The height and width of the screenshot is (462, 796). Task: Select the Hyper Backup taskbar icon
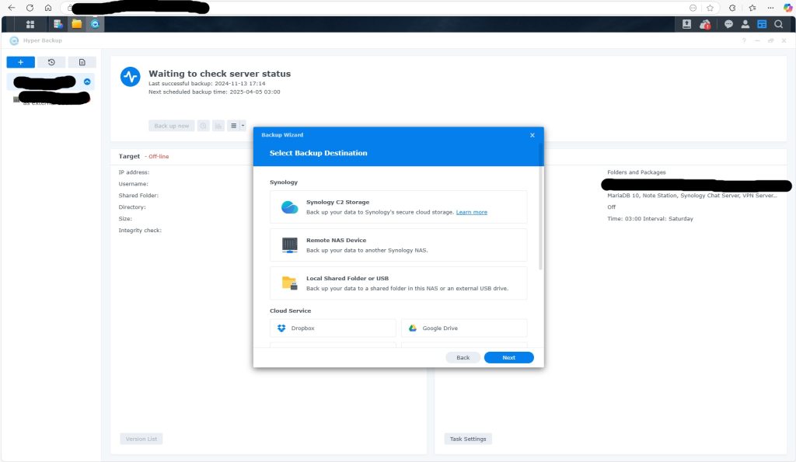click(95, 24)
